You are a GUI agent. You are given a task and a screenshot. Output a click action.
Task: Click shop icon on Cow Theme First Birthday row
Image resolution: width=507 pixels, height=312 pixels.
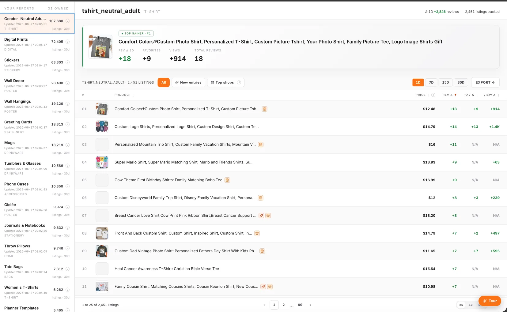[x=227, y=180]
